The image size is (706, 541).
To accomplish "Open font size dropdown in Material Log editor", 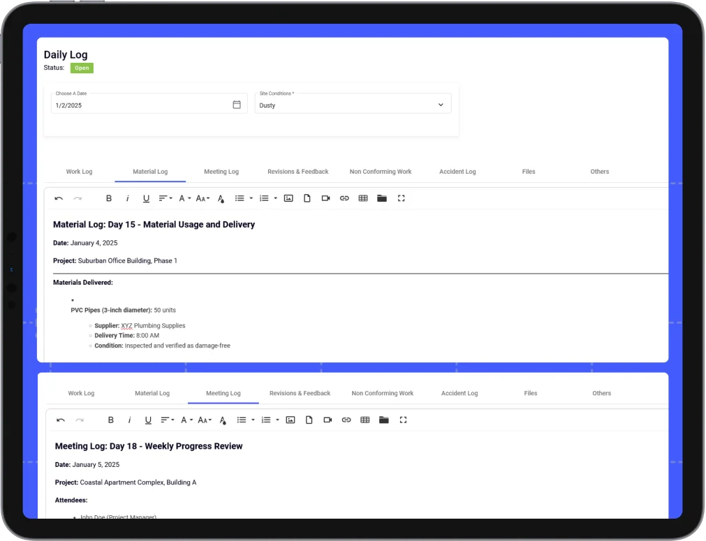I will (203, 198).
